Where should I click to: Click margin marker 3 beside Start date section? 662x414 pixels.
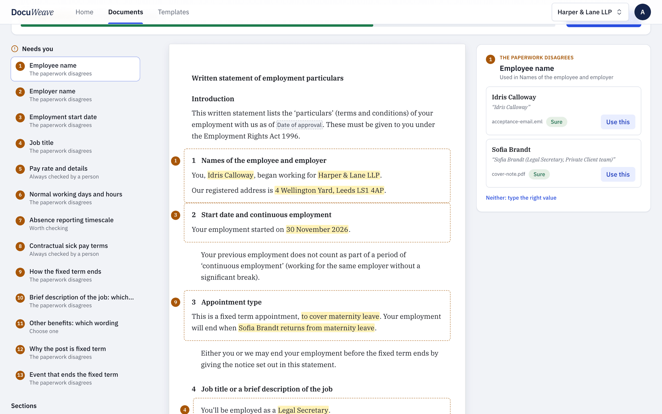click(x=175, y=215)
